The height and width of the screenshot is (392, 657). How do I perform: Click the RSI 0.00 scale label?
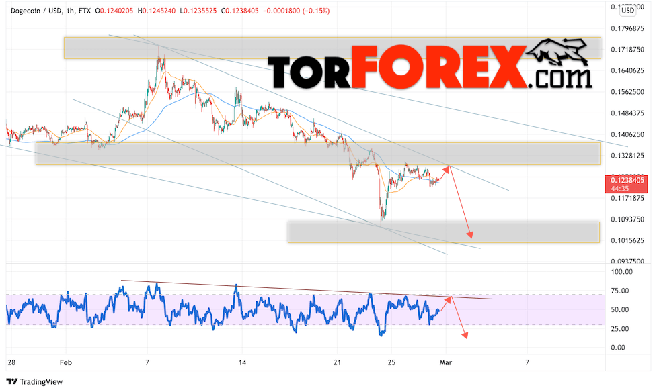(x=618, y=348)
